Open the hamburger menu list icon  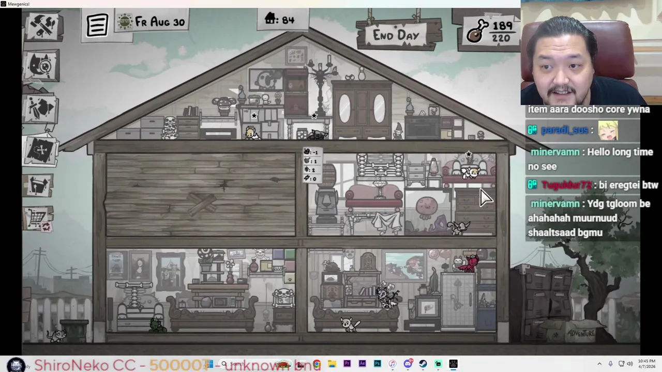(97, 25)
